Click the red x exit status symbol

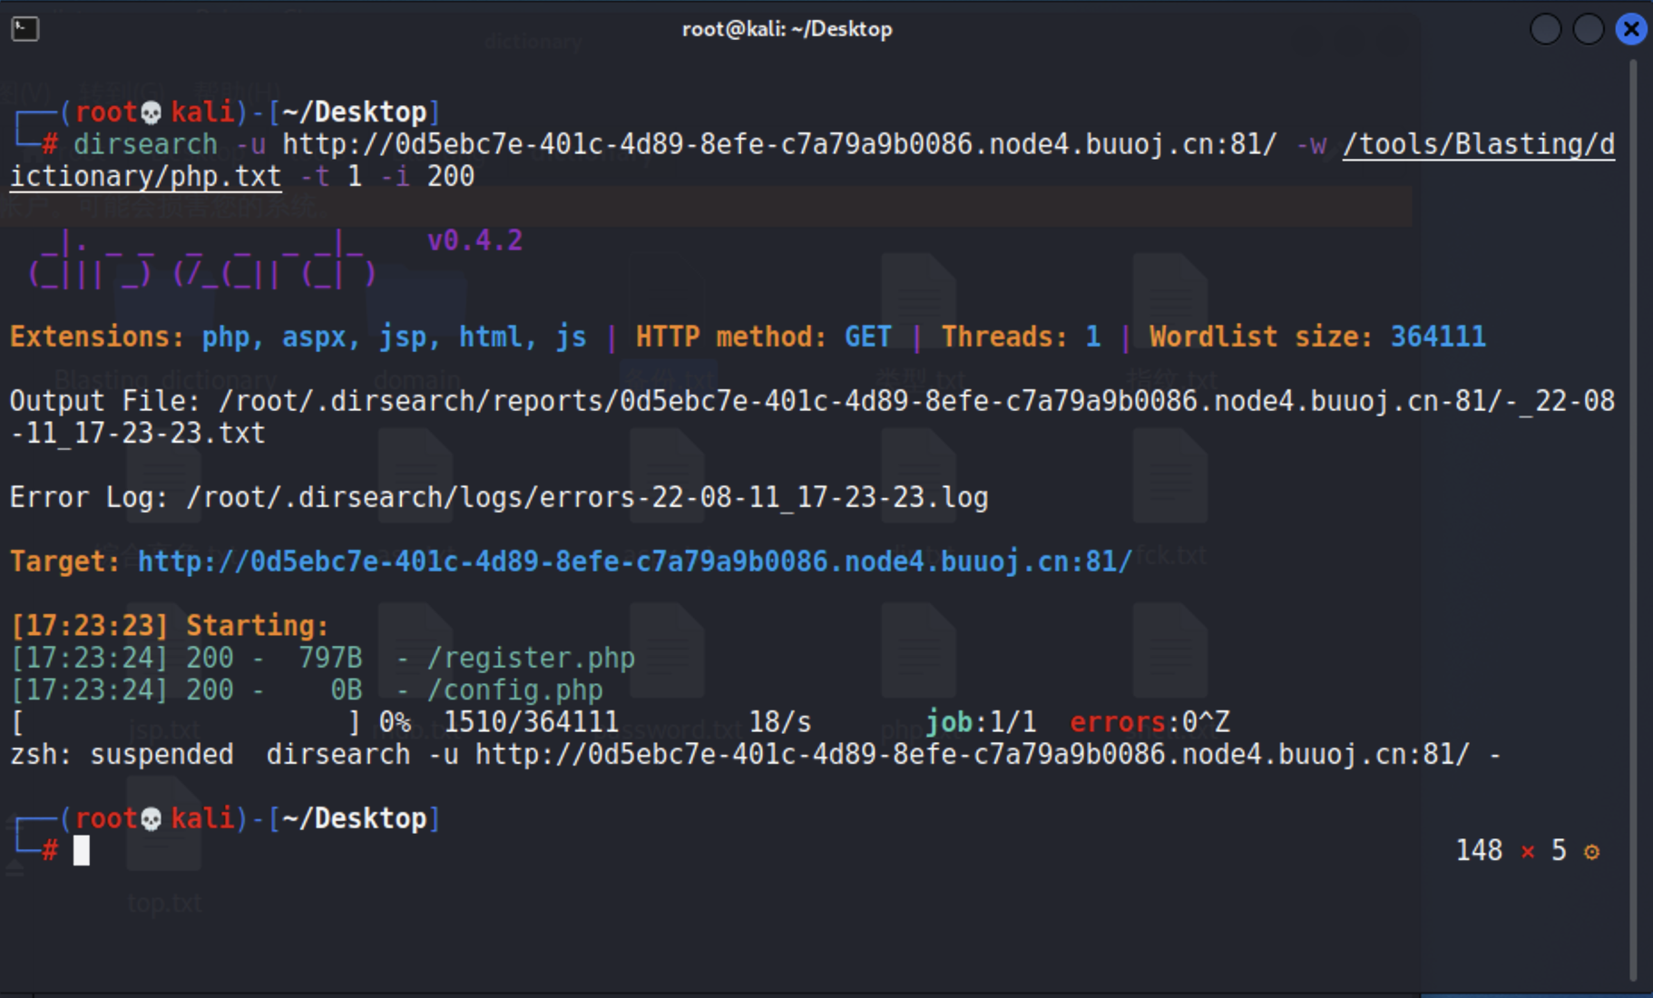coord(1528,852)
